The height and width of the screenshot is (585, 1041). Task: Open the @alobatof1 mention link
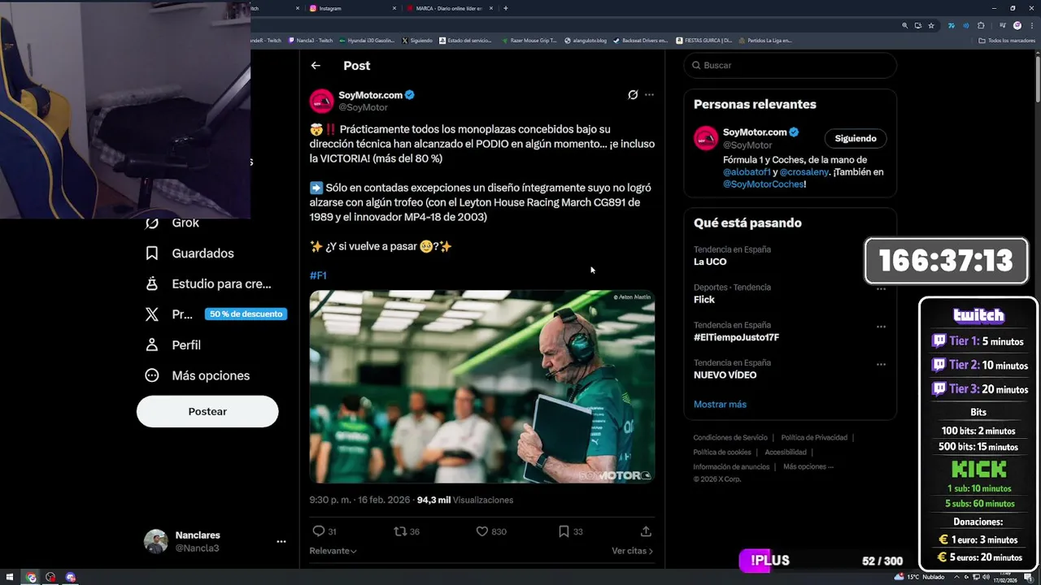point(747,172)
